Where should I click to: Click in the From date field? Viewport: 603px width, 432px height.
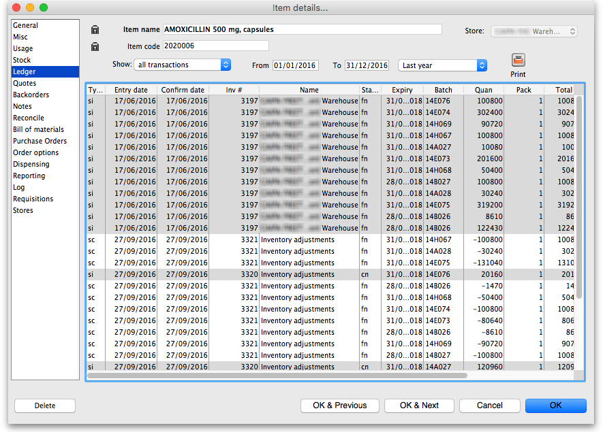(x=295, y=65)
